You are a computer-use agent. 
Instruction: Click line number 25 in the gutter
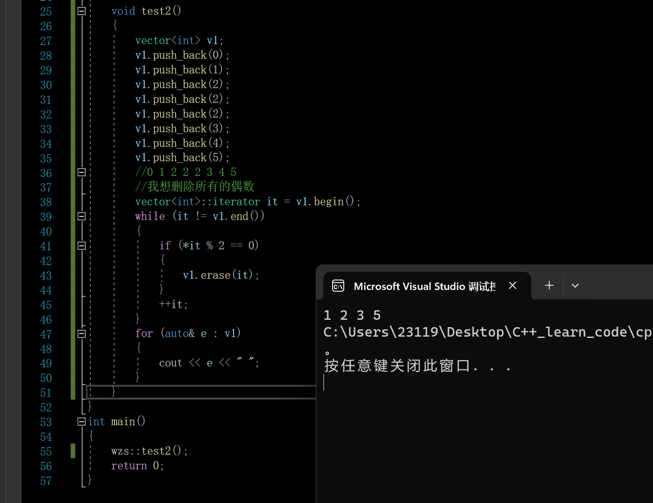46,12
